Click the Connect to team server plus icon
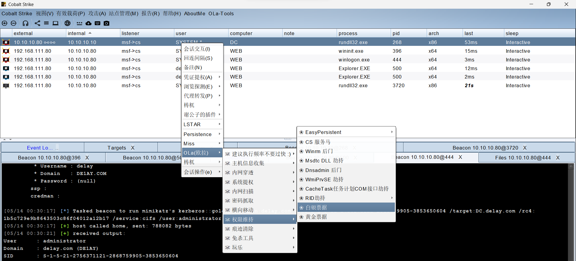 click(4, 23)
